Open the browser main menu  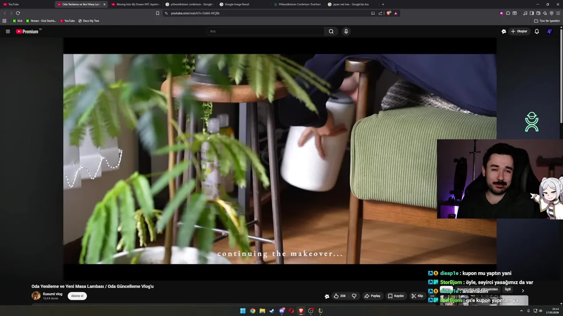(x=558, y=13)
